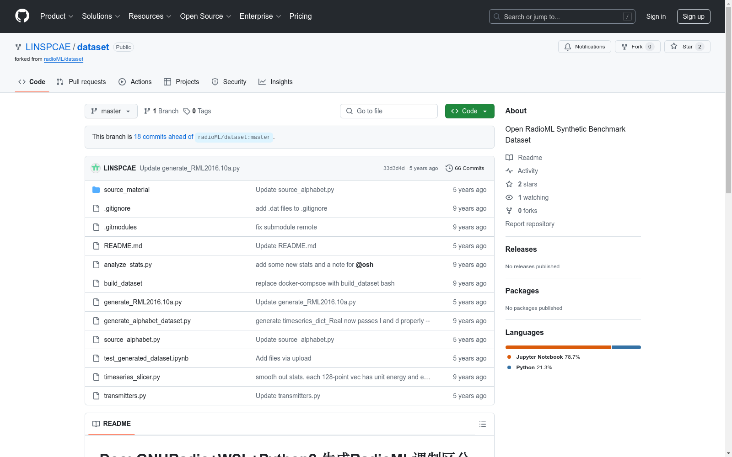This screenshot has height=457, width=732.
Task: Click the star icon next to 2 stars
Action: click(509, 184)
